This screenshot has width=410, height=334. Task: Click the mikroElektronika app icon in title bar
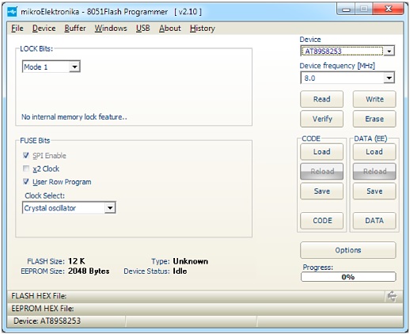point(12,12)
